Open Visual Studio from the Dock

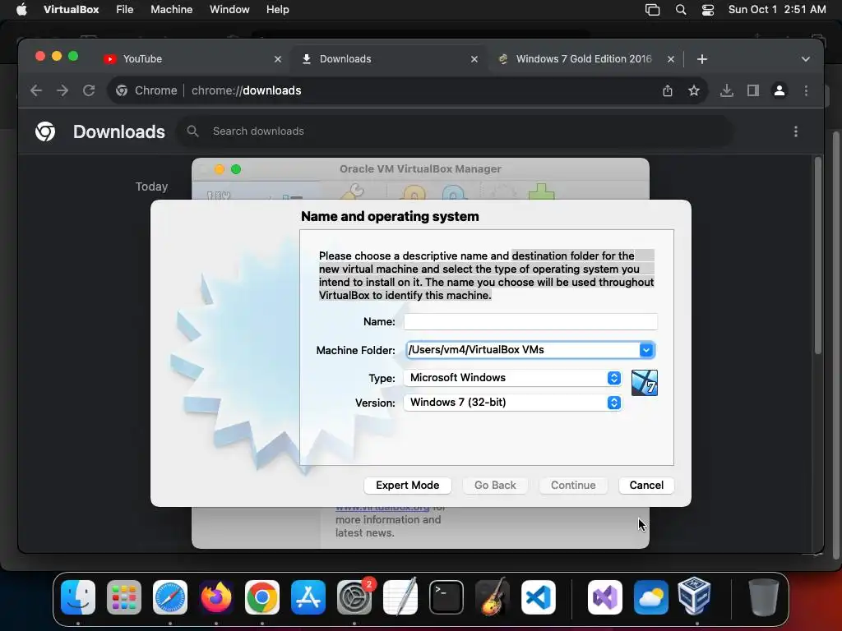pos(605,597)
